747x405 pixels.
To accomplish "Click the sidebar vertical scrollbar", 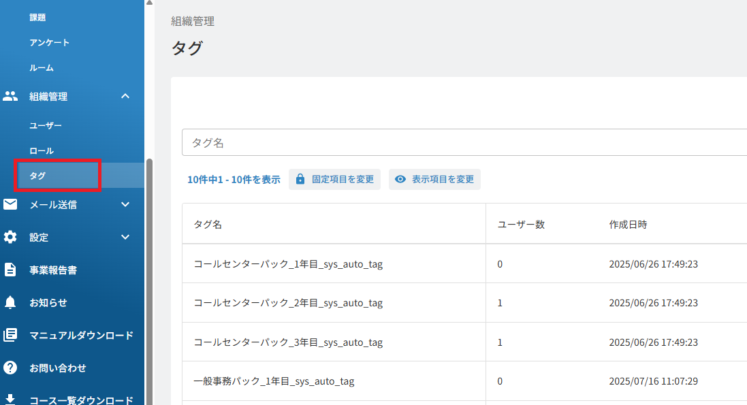I will tap(150, 281).
